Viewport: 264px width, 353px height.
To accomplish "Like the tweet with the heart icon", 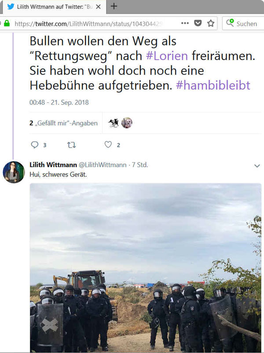I will click(x=108, y=145).
